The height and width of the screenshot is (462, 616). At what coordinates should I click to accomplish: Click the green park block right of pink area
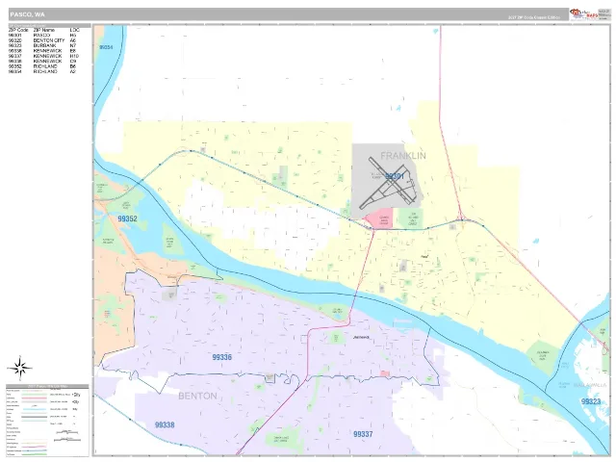pos(411,219)
